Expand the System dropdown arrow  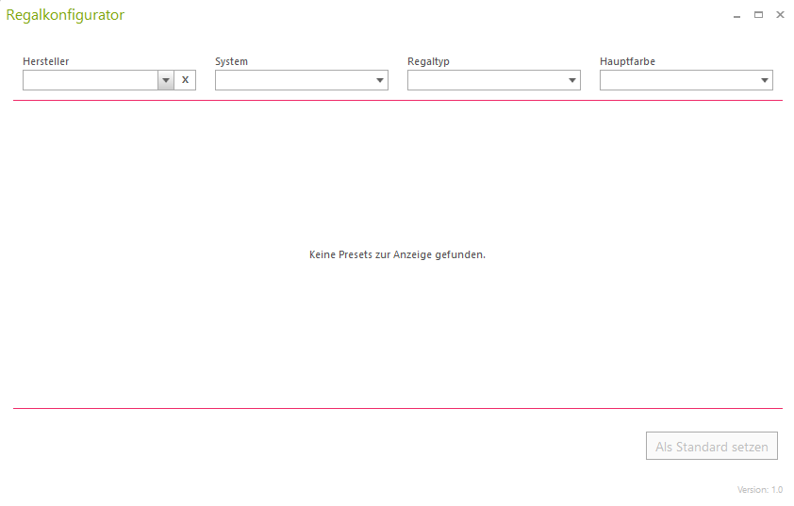click(380, 81)
